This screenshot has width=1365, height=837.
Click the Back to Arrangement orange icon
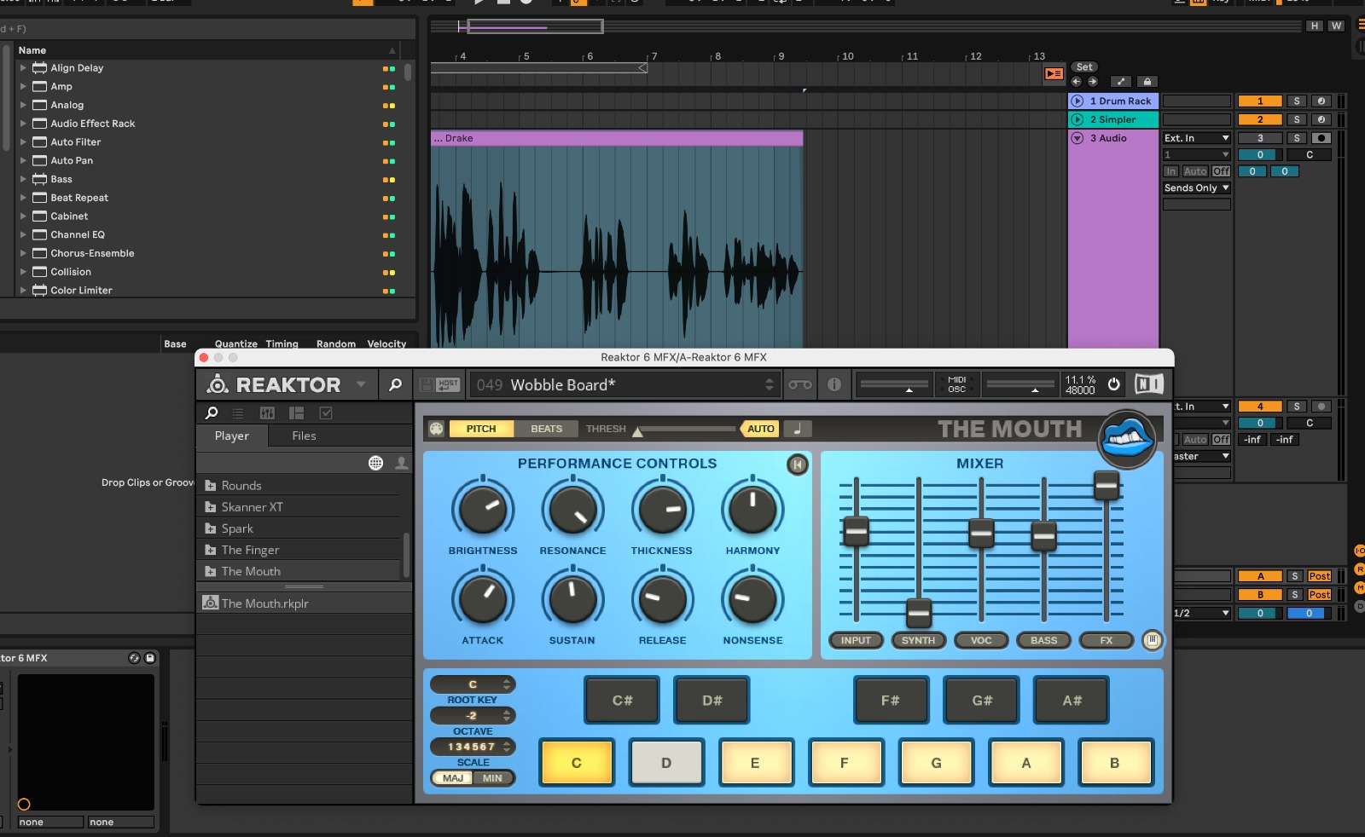[x=1054, y=74]
